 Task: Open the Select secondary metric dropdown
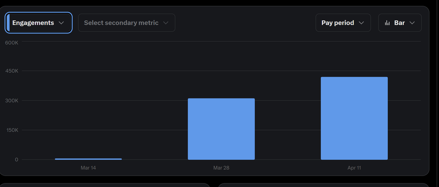(x=127, y=23)
